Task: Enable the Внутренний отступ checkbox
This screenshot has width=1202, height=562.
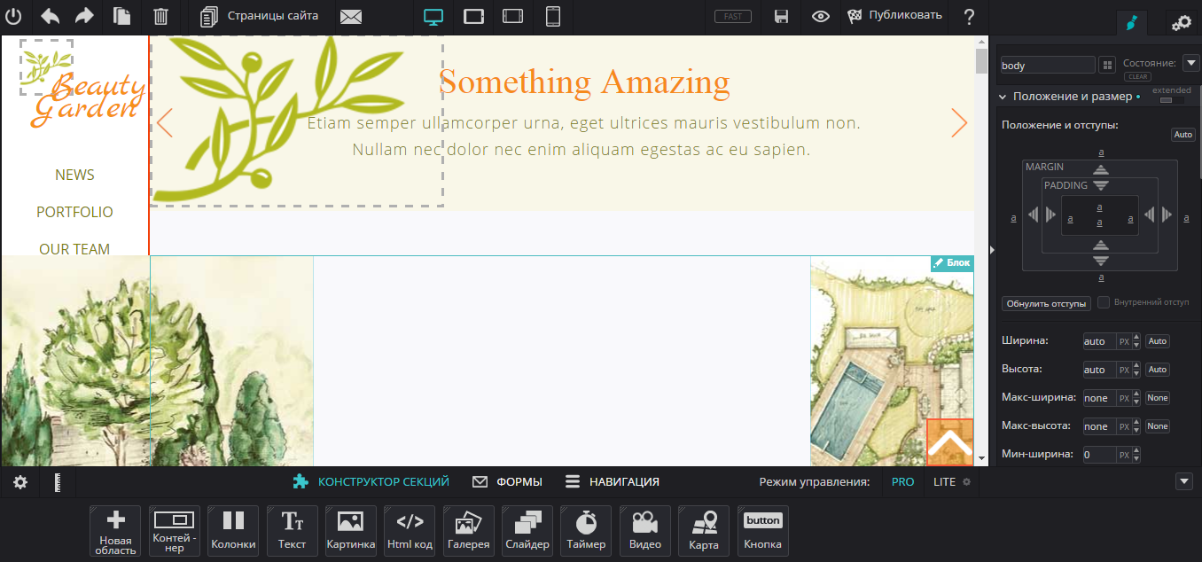Action: coord(1104,302)
